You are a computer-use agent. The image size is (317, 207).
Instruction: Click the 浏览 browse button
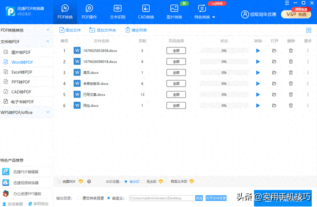[x=199, y=198]
